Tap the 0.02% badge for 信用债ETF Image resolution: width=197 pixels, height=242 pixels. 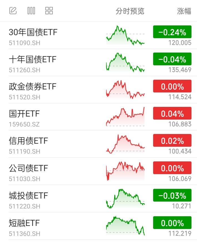[172, 140]
